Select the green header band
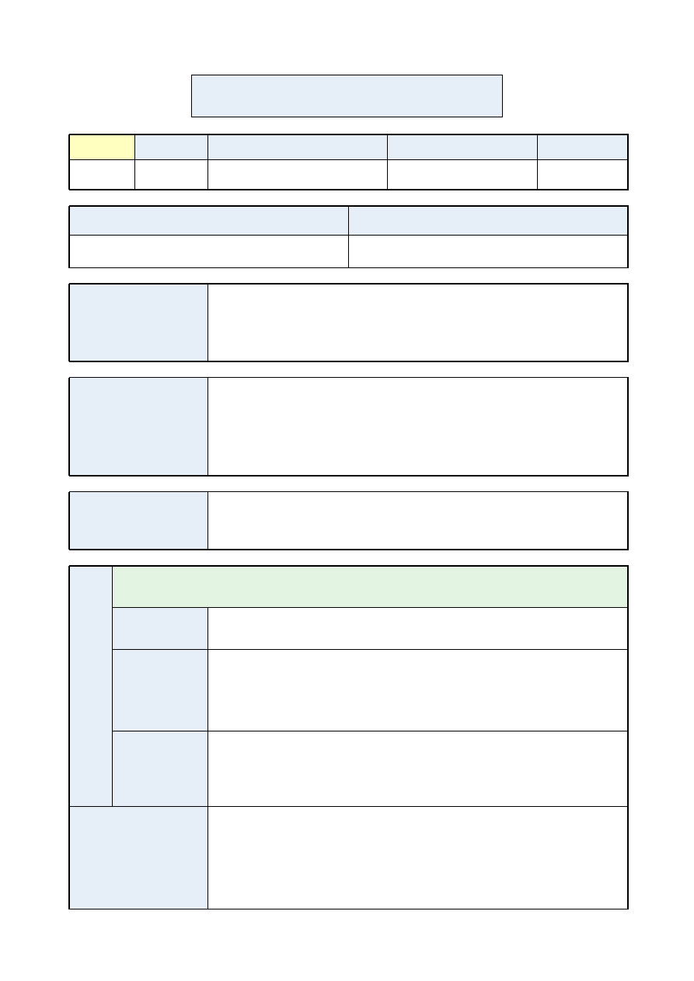Viewport: 694px width, 981px height. point(370,587)
